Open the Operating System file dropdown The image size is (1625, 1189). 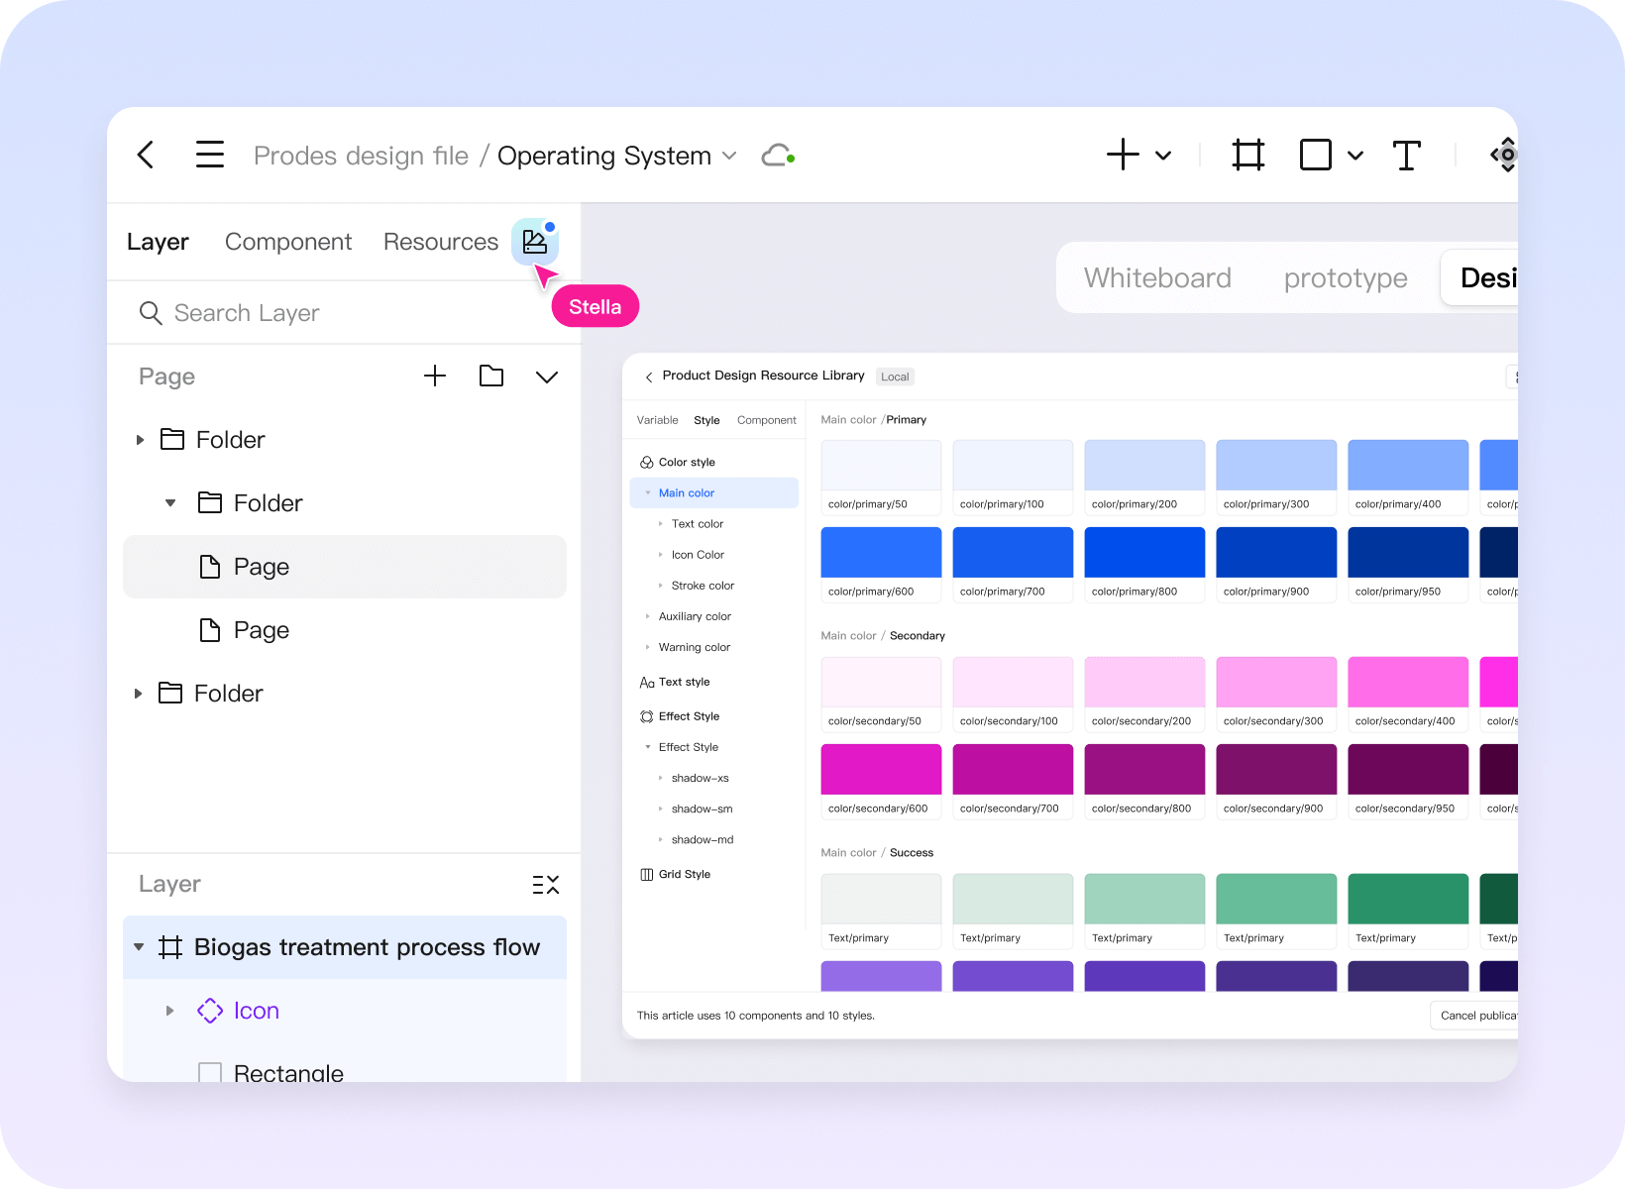729,156
